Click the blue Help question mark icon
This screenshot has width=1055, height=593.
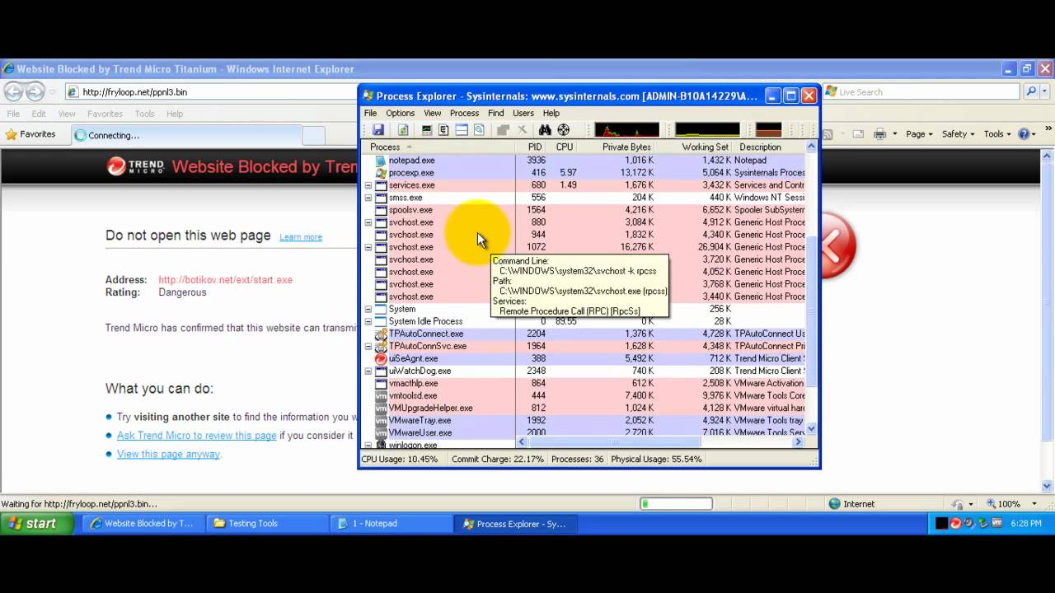coord(1025,134)
